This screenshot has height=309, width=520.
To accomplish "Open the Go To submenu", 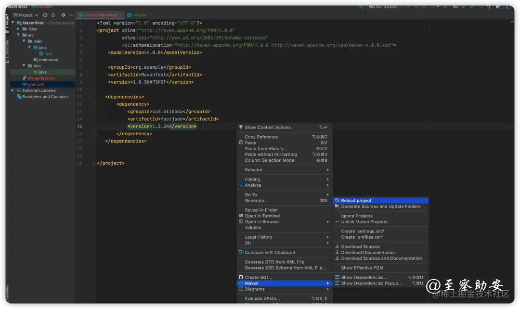I will [285, 195].
